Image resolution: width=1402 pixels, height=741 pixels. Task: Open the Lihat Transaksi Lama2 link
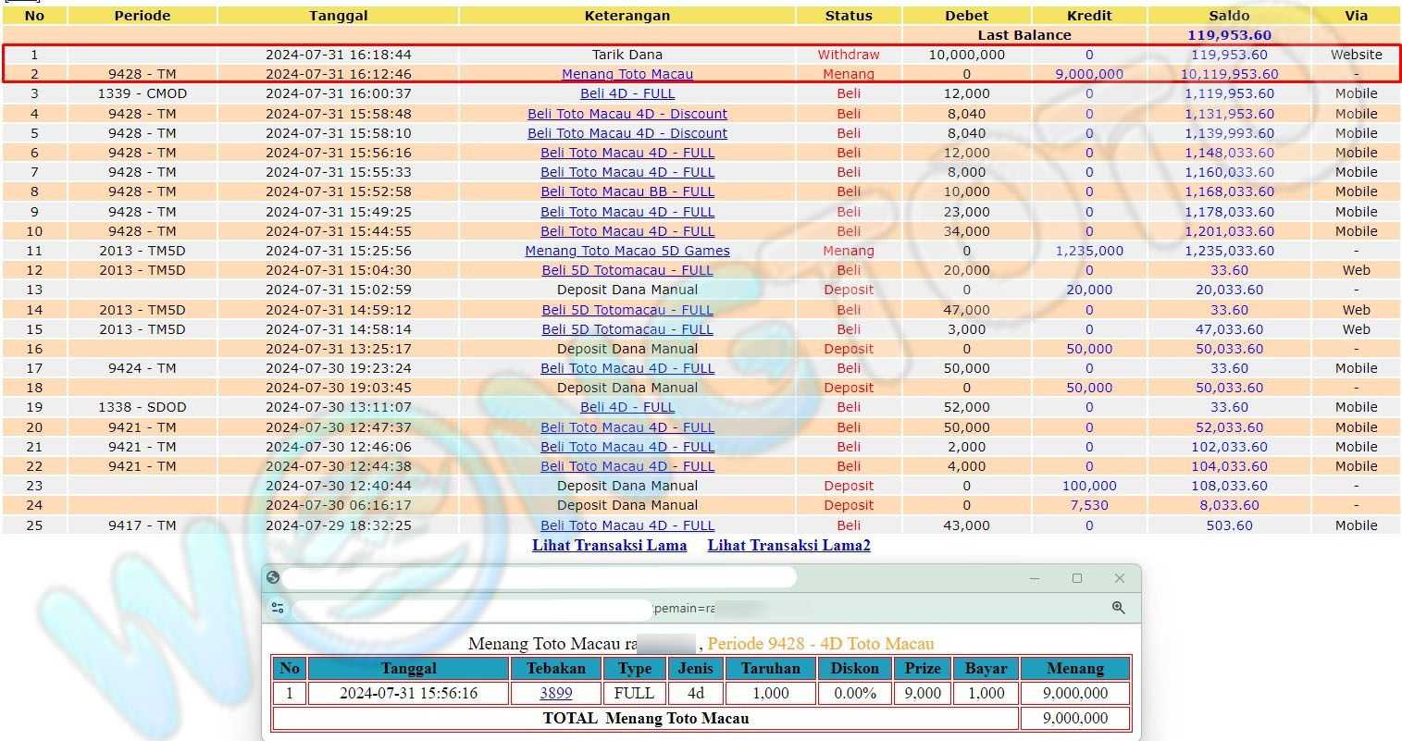click(788, 545)
